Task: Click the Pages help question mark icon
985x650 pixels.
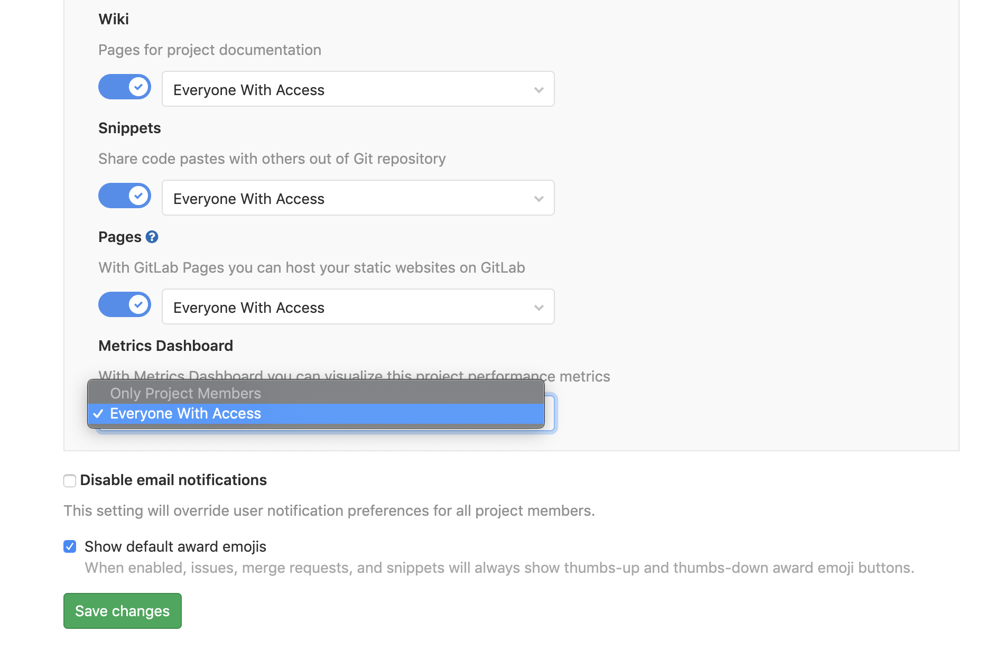Action: 152,237
